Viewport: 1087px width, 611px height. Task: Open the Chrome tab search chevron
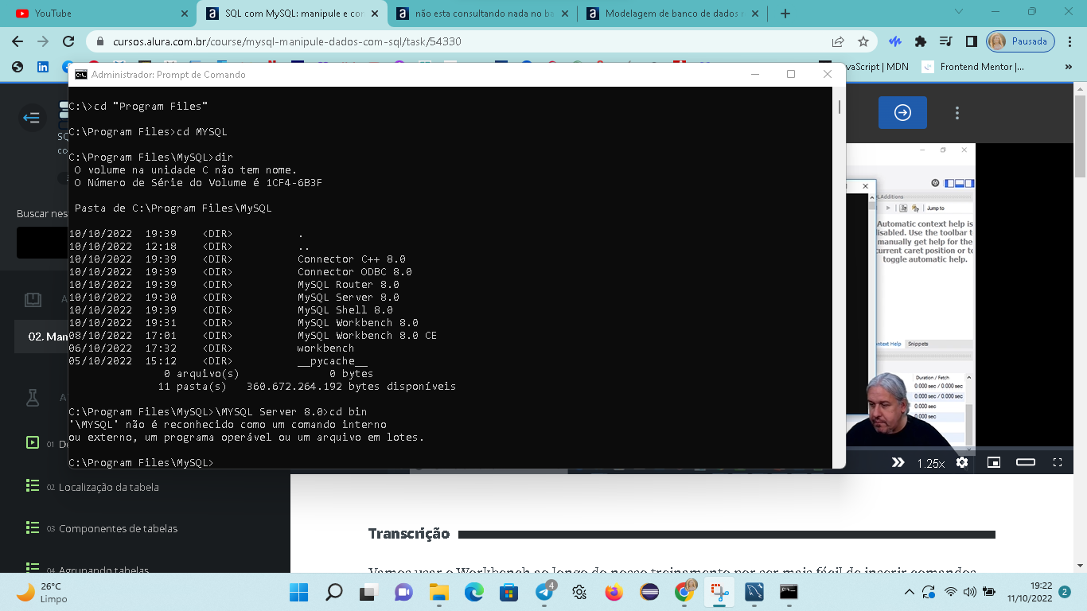(958, 12)
